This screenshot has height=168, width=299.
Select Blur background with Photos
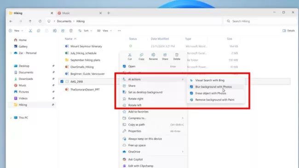point(216,87)
